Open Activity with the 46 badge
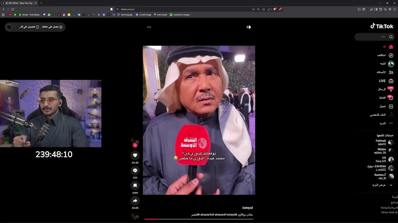Image resolution: width=398 pixels, height=223 pixels. (x=386, y=98)
